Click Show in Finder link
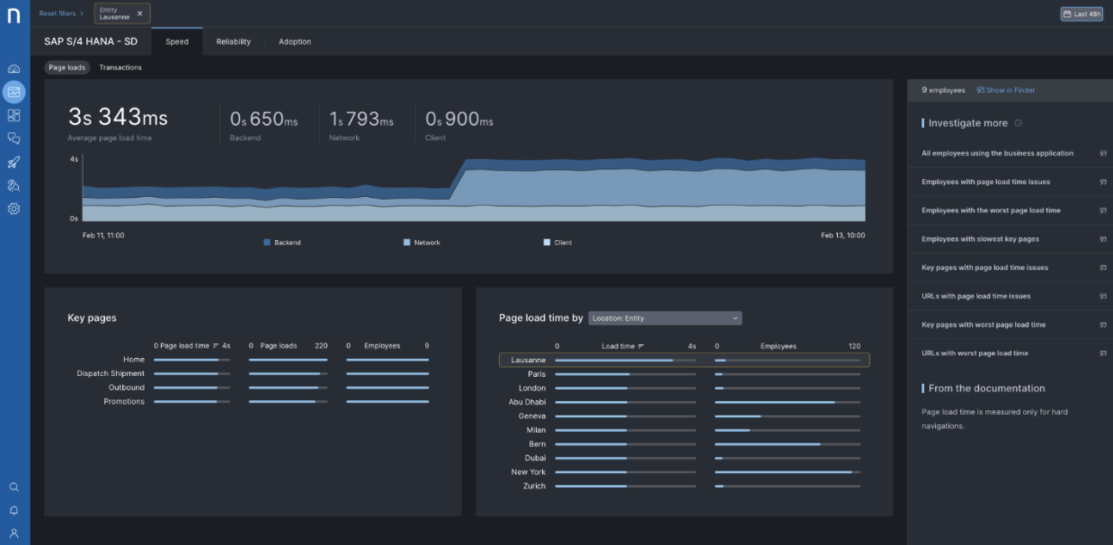Image resolution: width=1113 pixels, height=545 pixels. point(1006,90)
